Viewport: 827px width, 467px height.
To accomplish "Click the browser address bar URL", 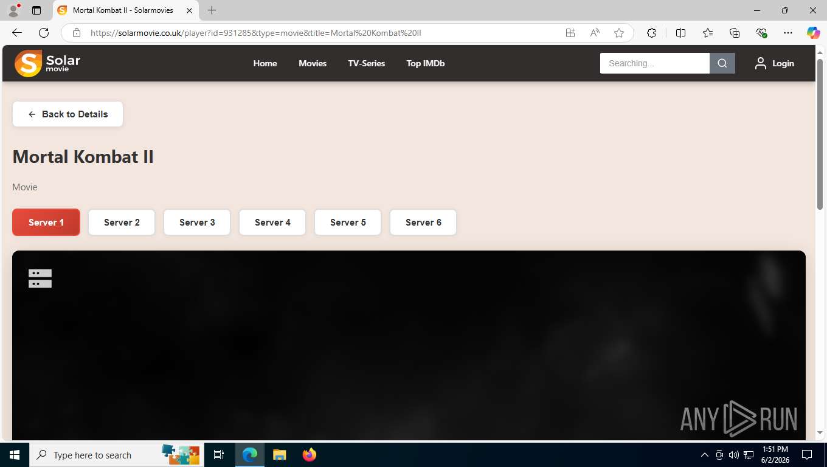I will pos(255,33).
